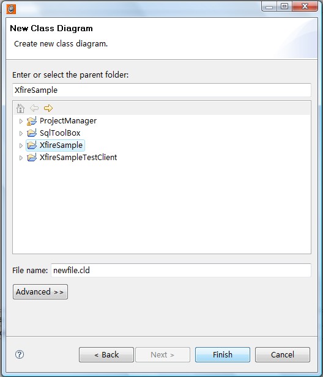Click the XfireSampleTestClient folder icon

[x=32, y=158]
